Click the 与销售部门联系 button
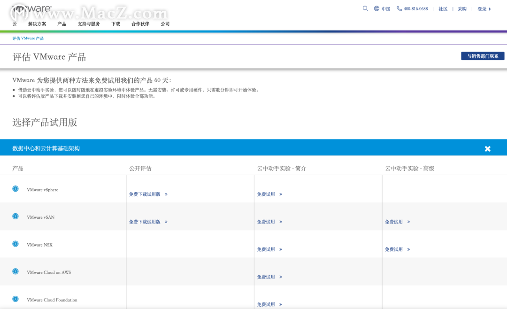The image size is (507, 309). (x=483, y=56)
